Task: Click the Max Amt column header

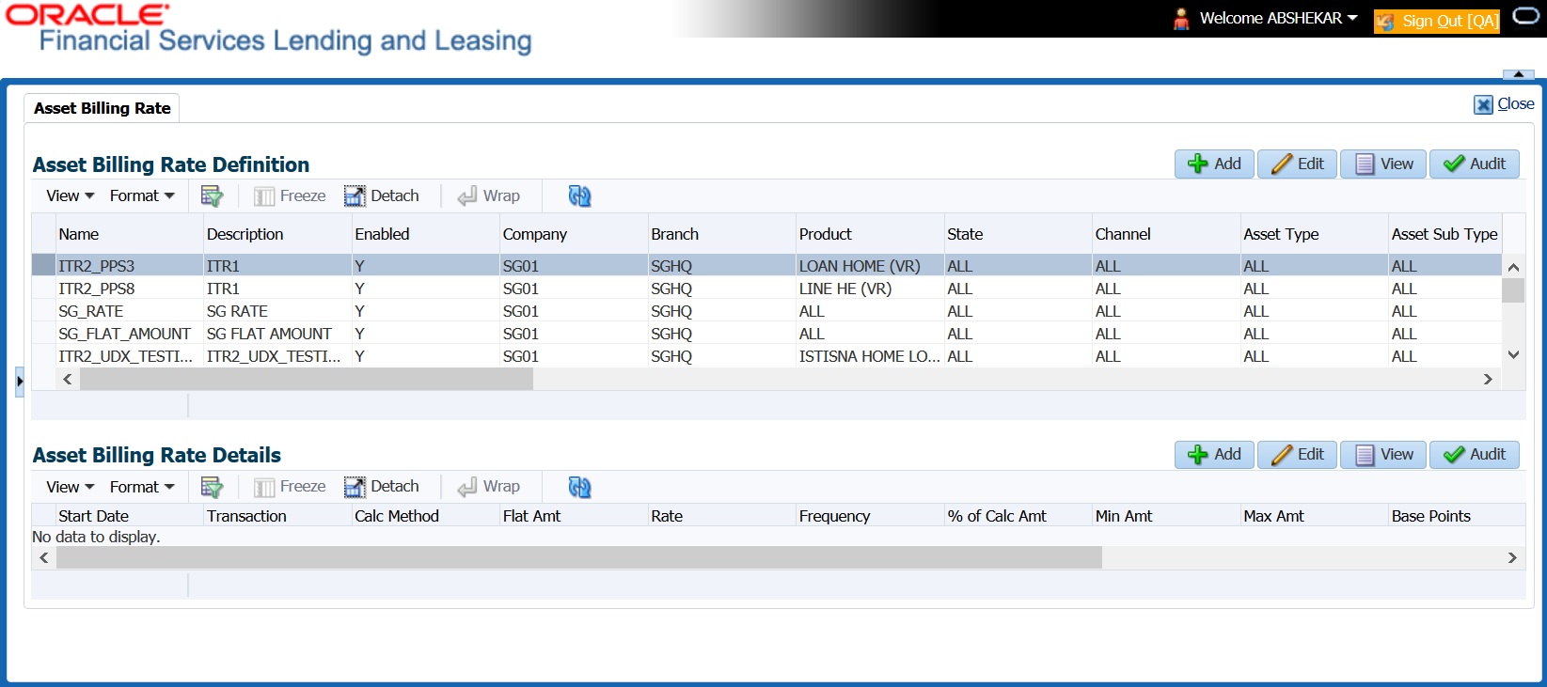Action: tap(1315, 516)
